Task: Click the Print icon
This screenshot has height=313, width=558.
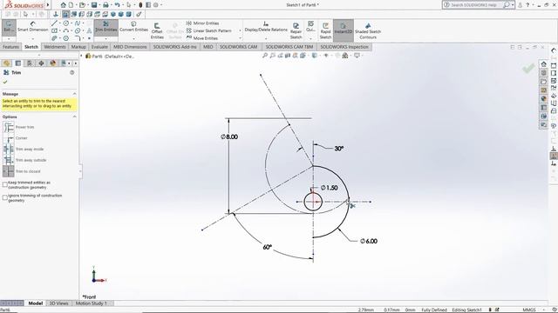Action: click(x=105, y=5)
